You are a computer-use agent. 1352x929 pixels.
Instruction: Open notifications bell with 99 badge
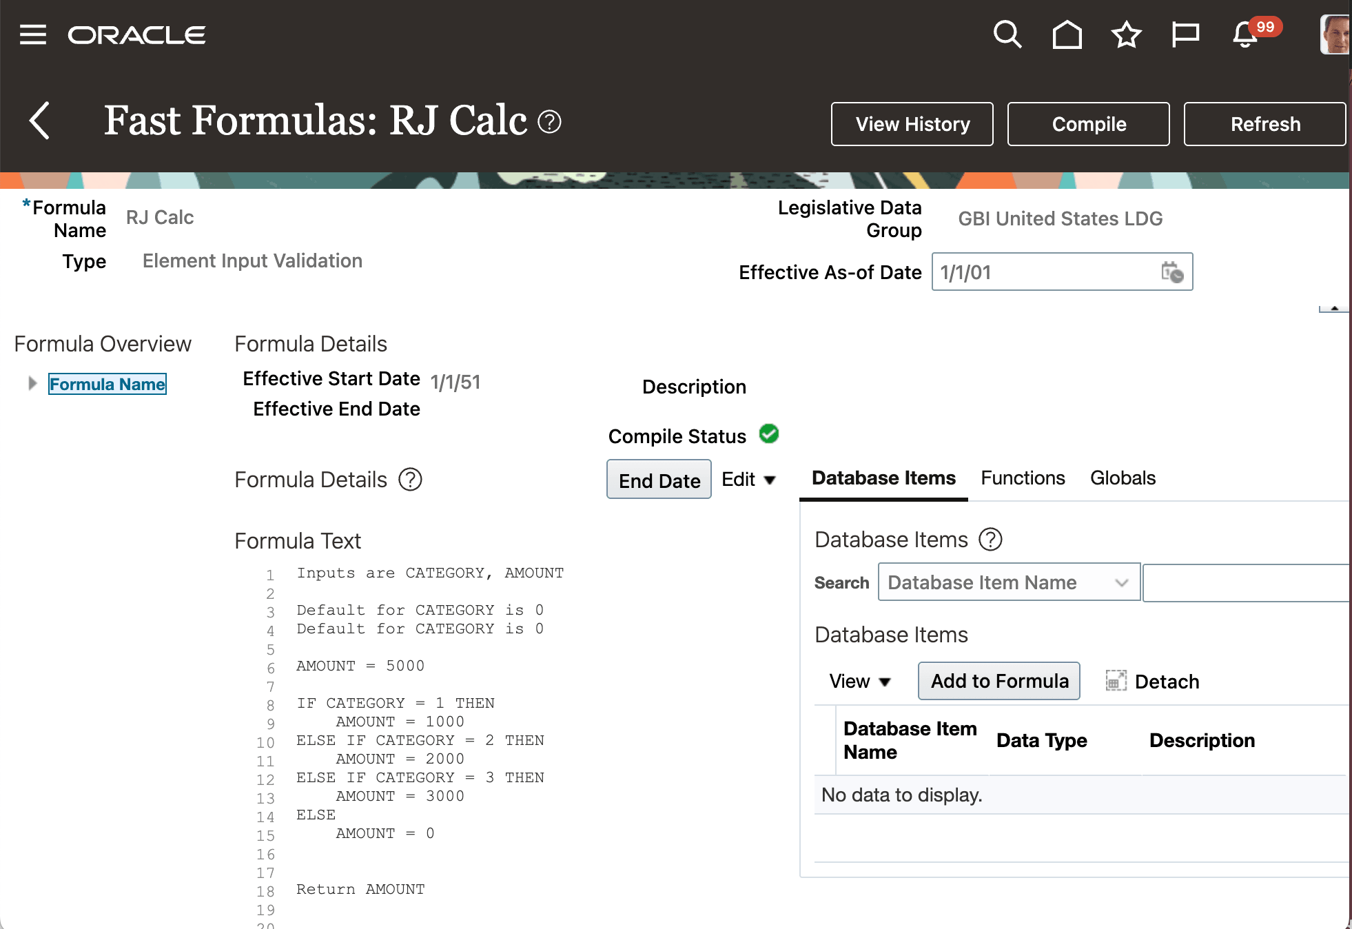1246,34
